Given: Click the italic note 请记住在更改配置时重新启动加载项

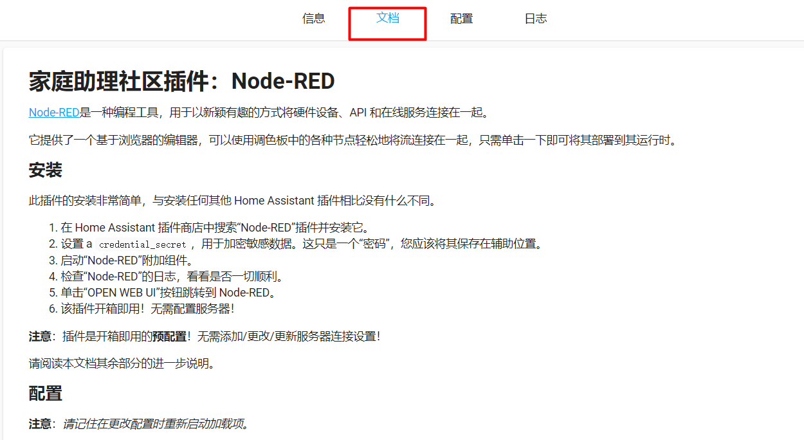Looking at the screenshot, I should (x=156, y=424).
